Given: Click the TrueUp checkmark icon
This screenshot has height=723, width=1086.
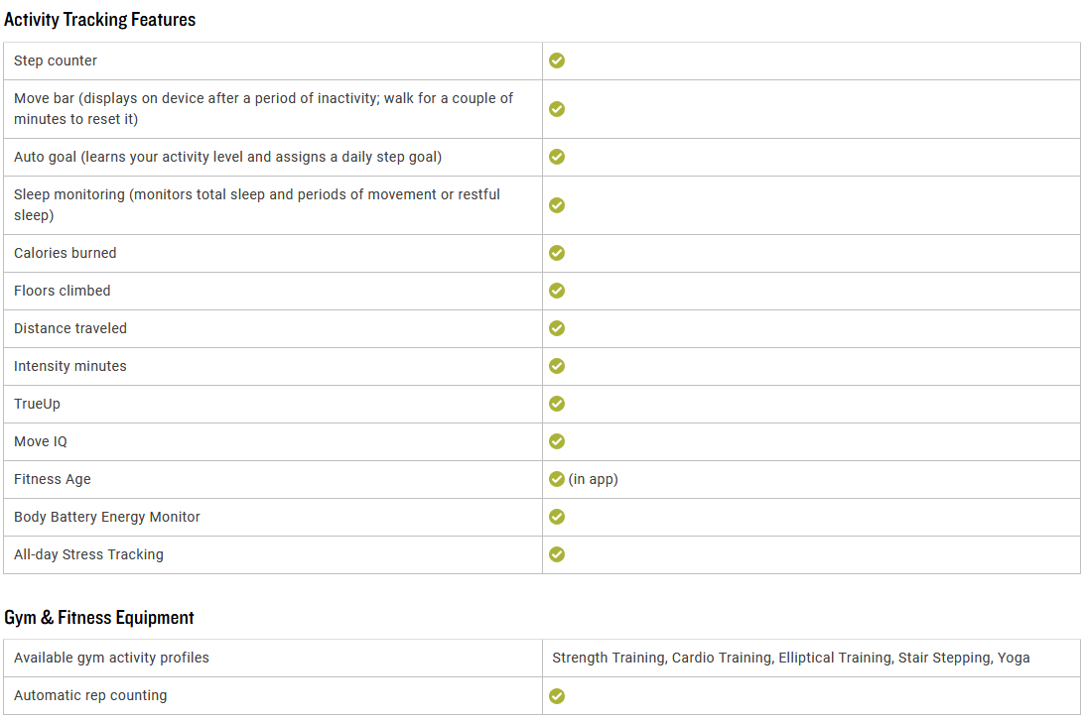Looking at the screenshot, I should [557, 404].
